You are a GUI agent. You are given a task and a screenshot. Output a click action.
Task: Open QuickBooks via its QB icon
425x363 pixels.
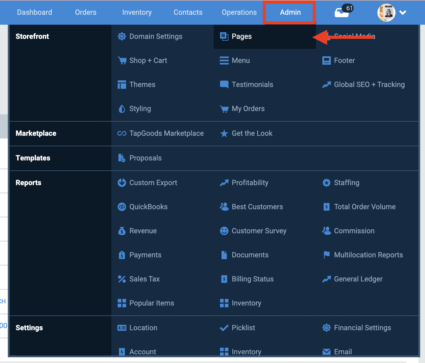tap(122, 207)
